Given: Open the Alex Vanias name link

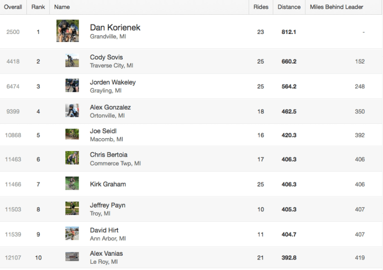Looking at the screenshot, I should [x=106, y=253].
